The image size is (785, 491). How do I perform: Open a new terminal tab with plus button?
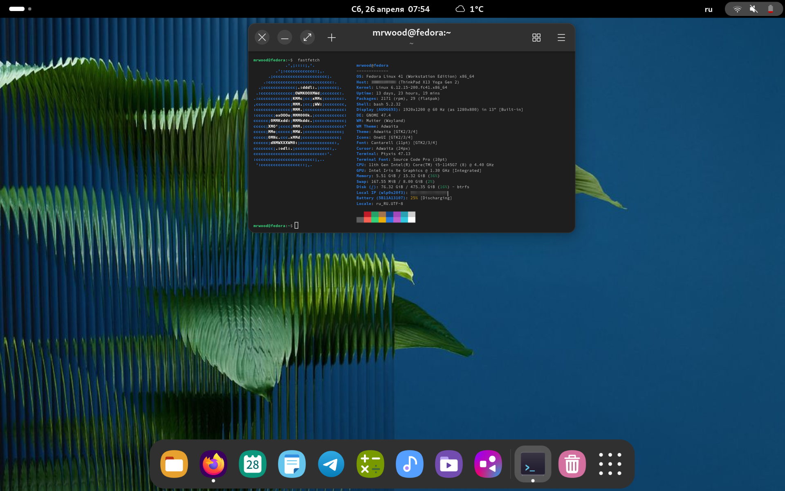pyautogui.click(x=332, y=38)
